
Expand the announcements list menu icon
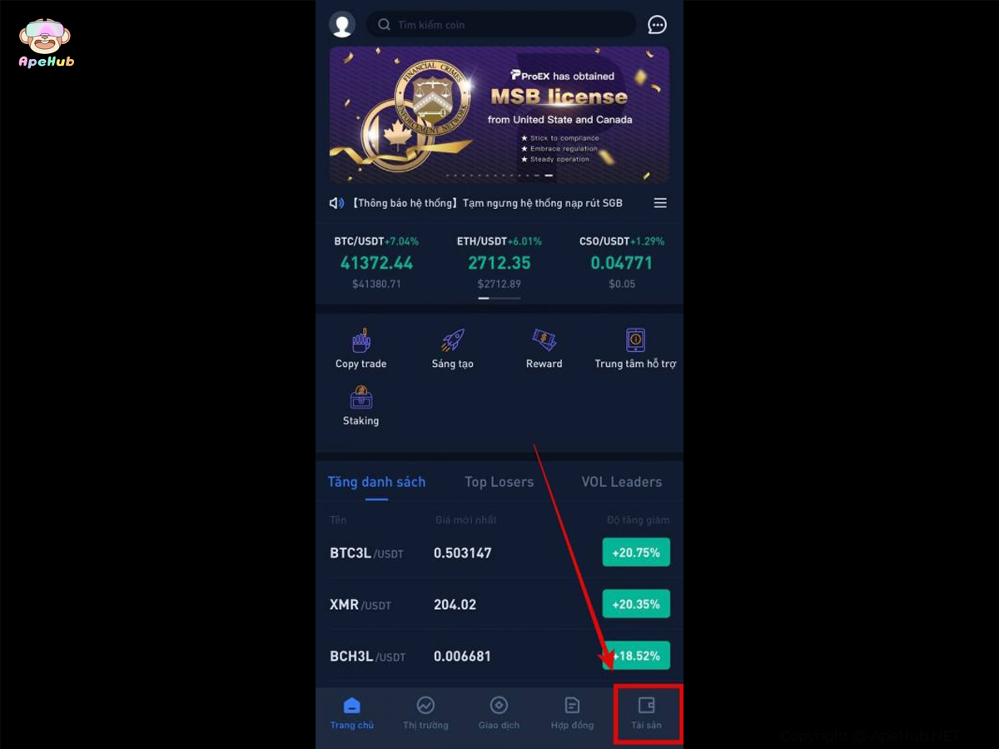point(660,203)
